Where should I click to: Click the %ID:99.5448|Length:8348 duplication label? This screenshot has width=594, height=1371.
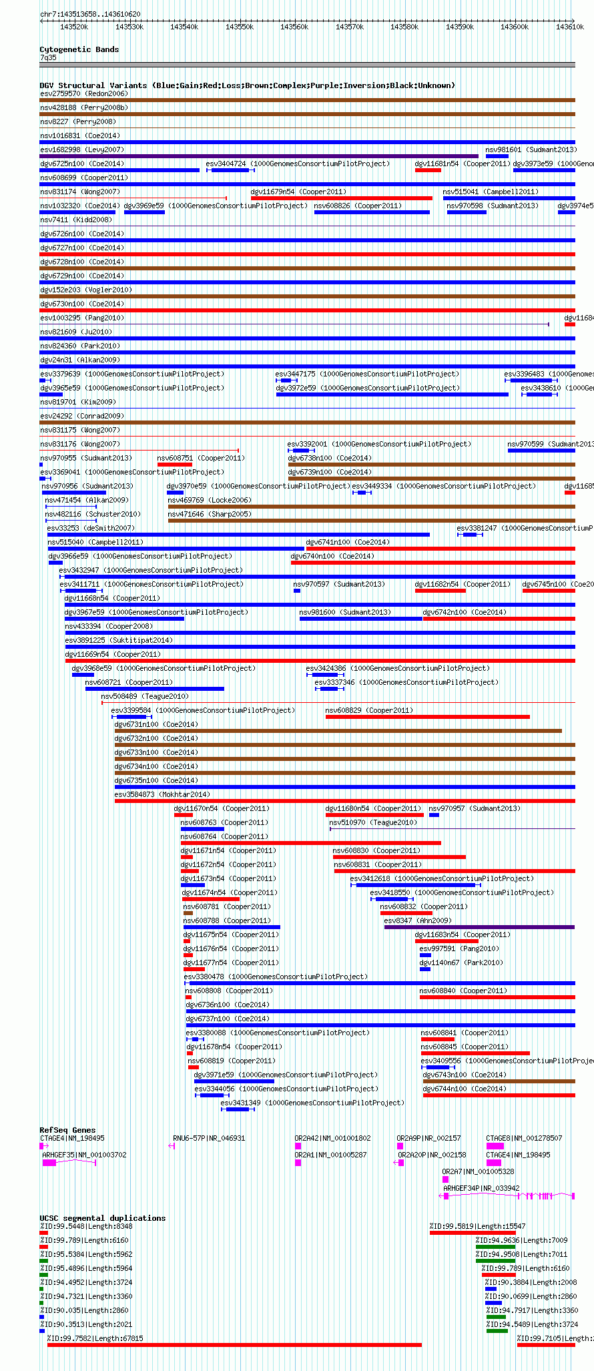tap(86, 1226)
